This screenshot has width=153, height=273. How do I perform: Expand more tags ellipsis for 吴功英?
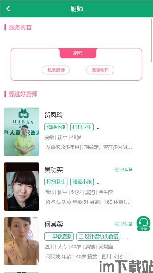(x=99, y=183)
